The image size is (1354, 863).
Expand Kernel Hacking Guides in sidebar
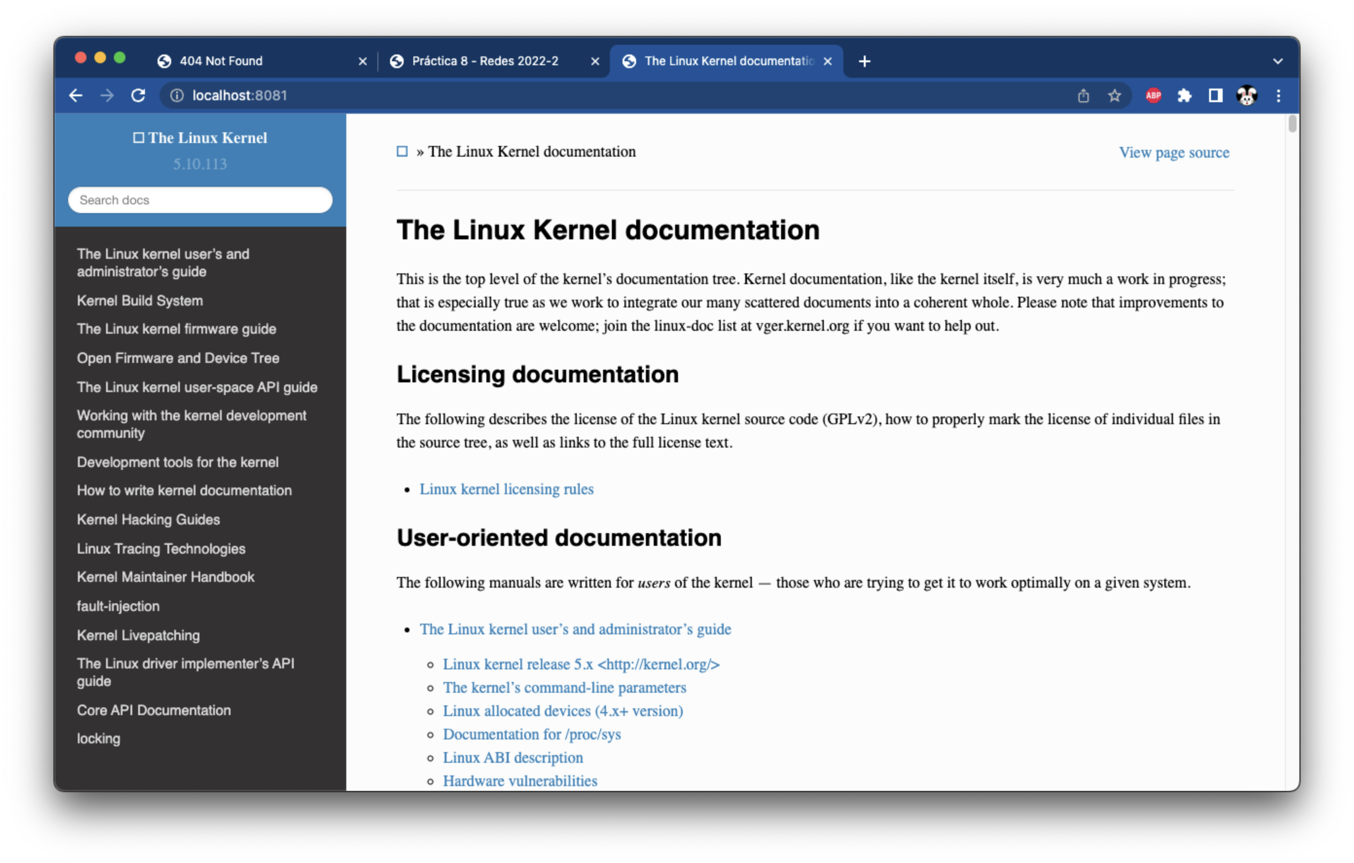coord(148,519)
